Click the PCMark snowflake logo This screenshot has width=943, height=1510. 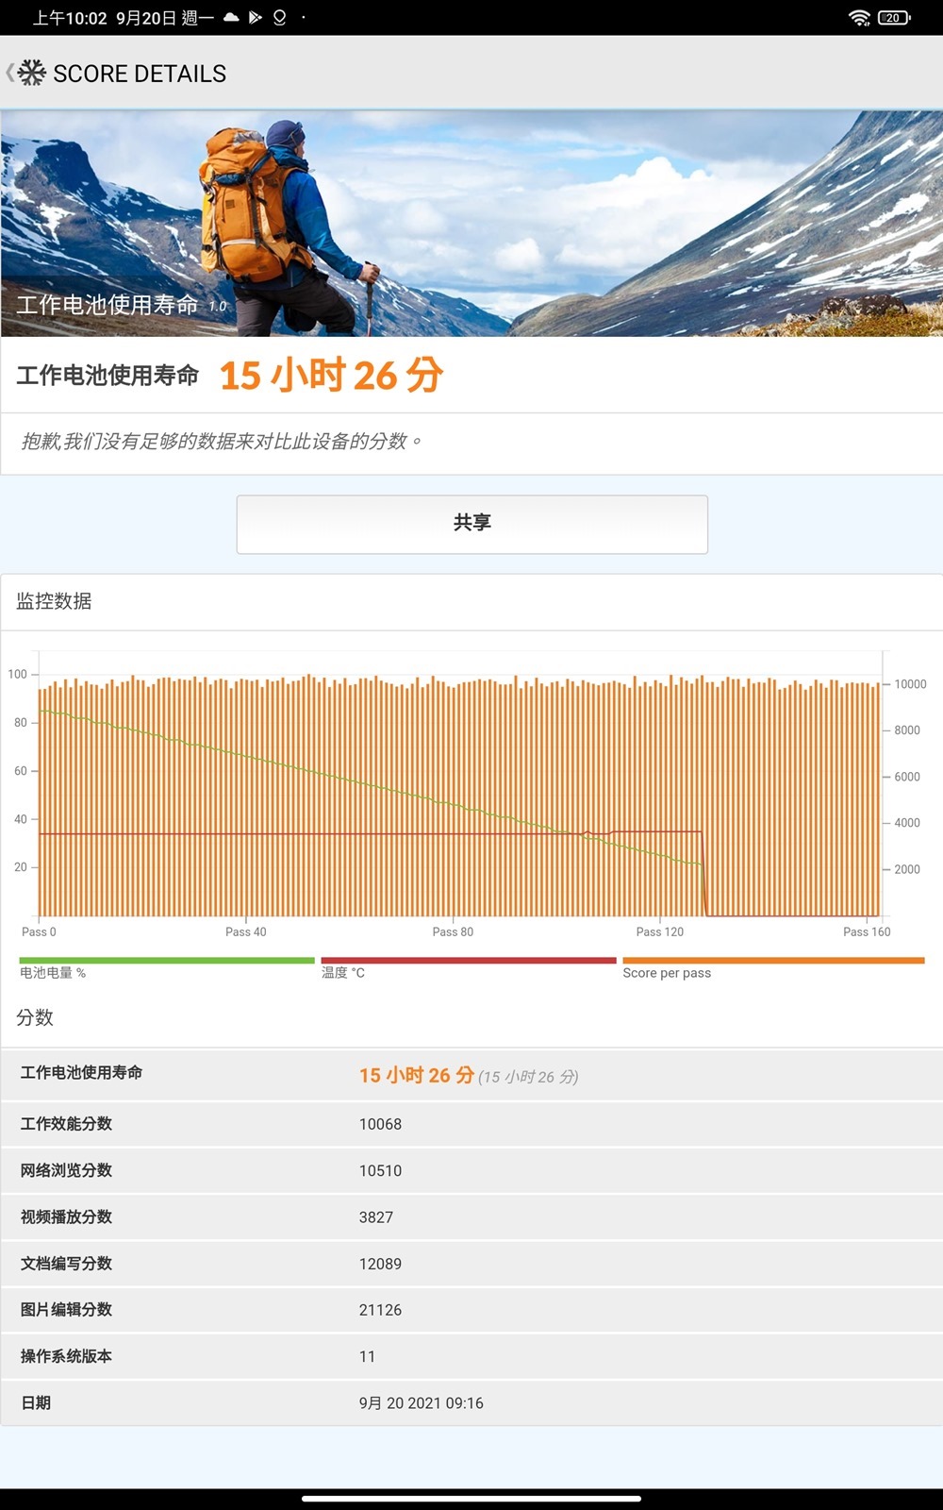[32, 73]
